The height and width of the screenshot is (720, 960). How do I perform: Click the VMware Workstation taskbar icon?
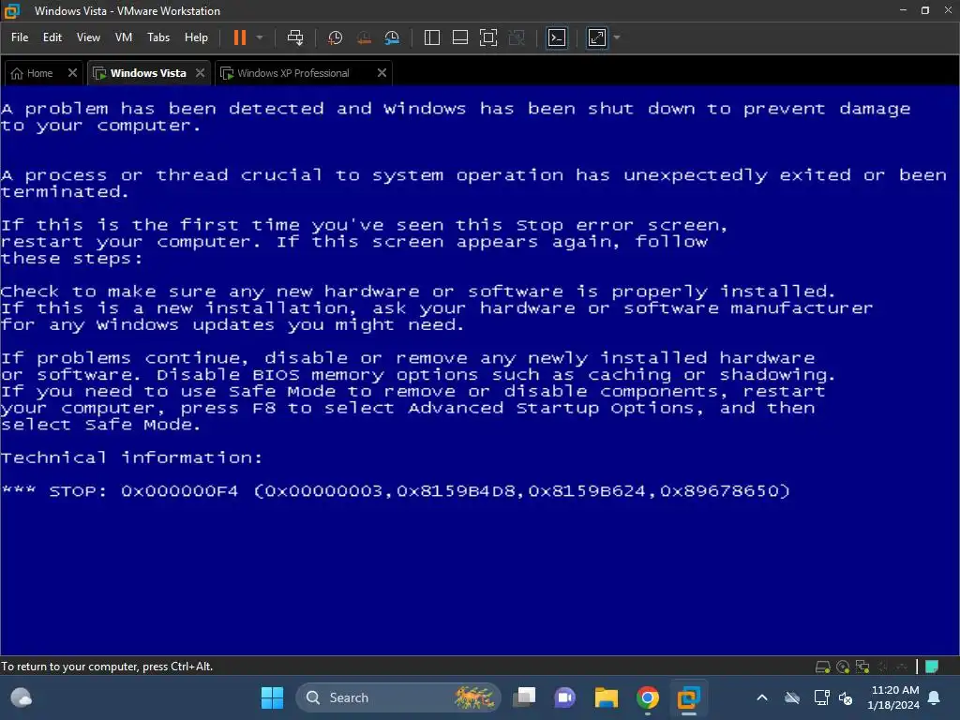pyautogui.click(x=688, y=697)
